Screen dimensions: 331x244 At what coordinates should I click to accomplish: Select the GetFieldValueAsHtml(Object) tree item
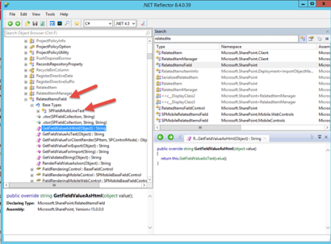[x=74, y=129]
